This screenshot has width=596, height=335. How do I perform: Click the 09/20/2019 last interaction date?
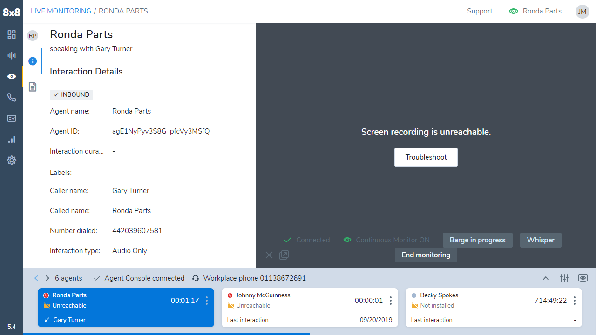(x=376, y=320)
